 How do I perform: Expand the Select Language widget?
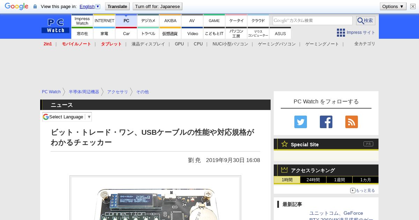(67, 117)
